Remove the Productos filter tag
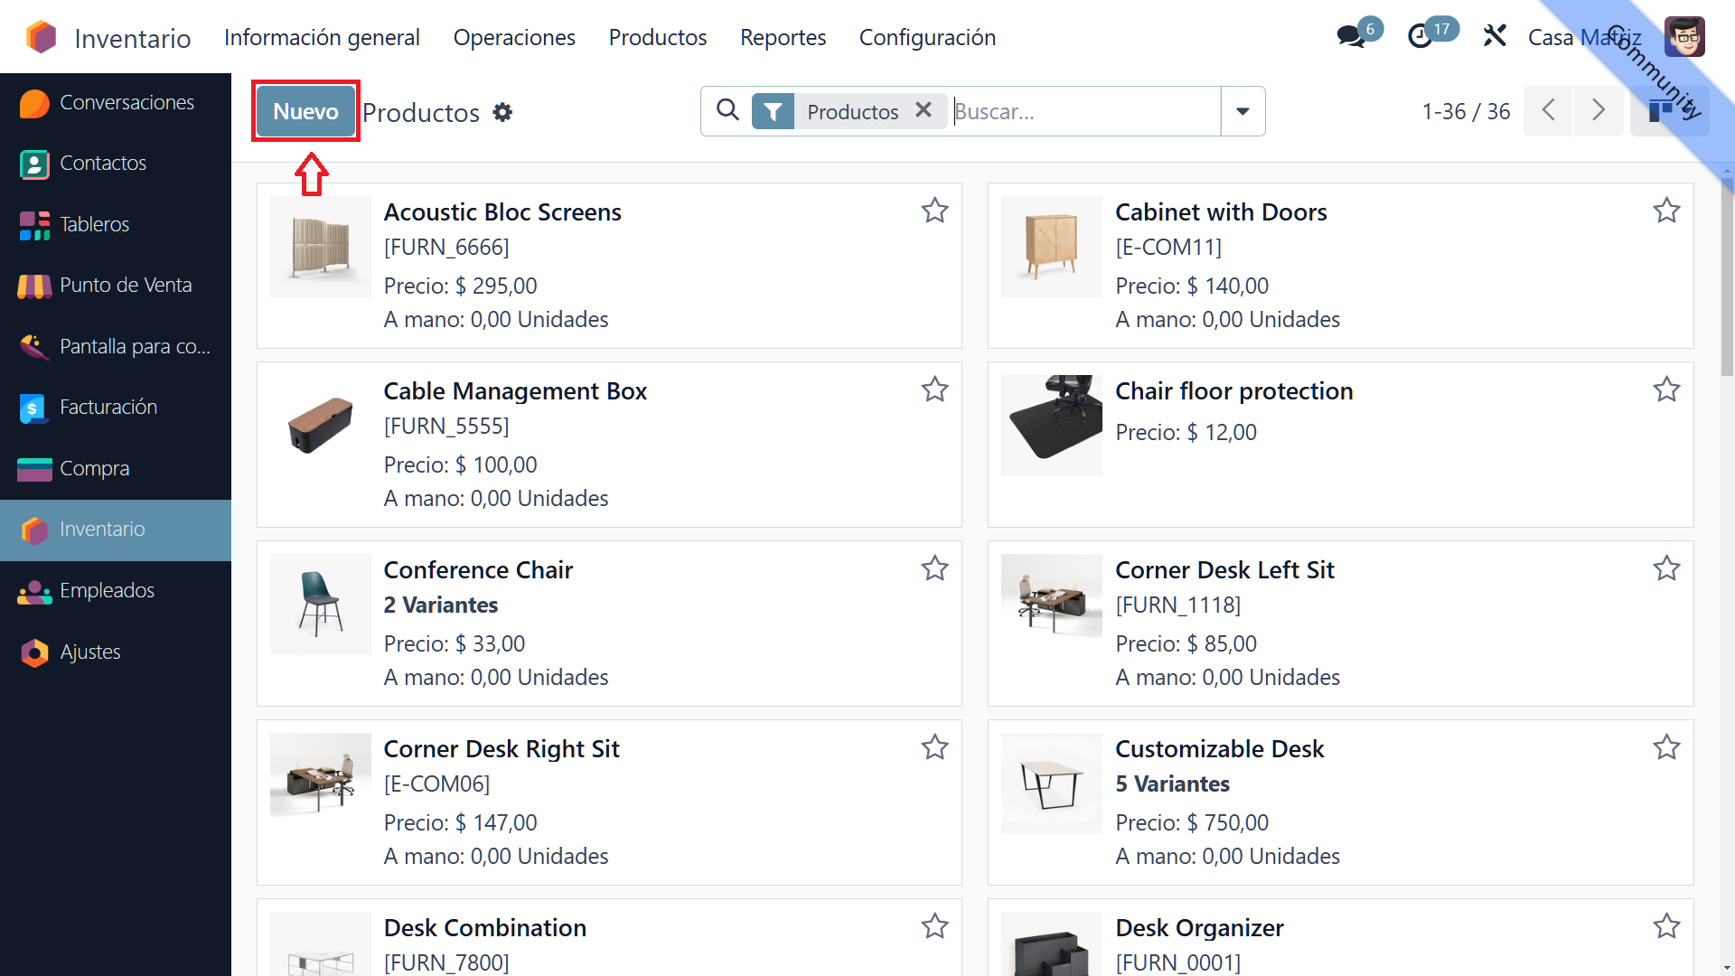The width and height of the screenshot is (1735, 976). [924, 110]
